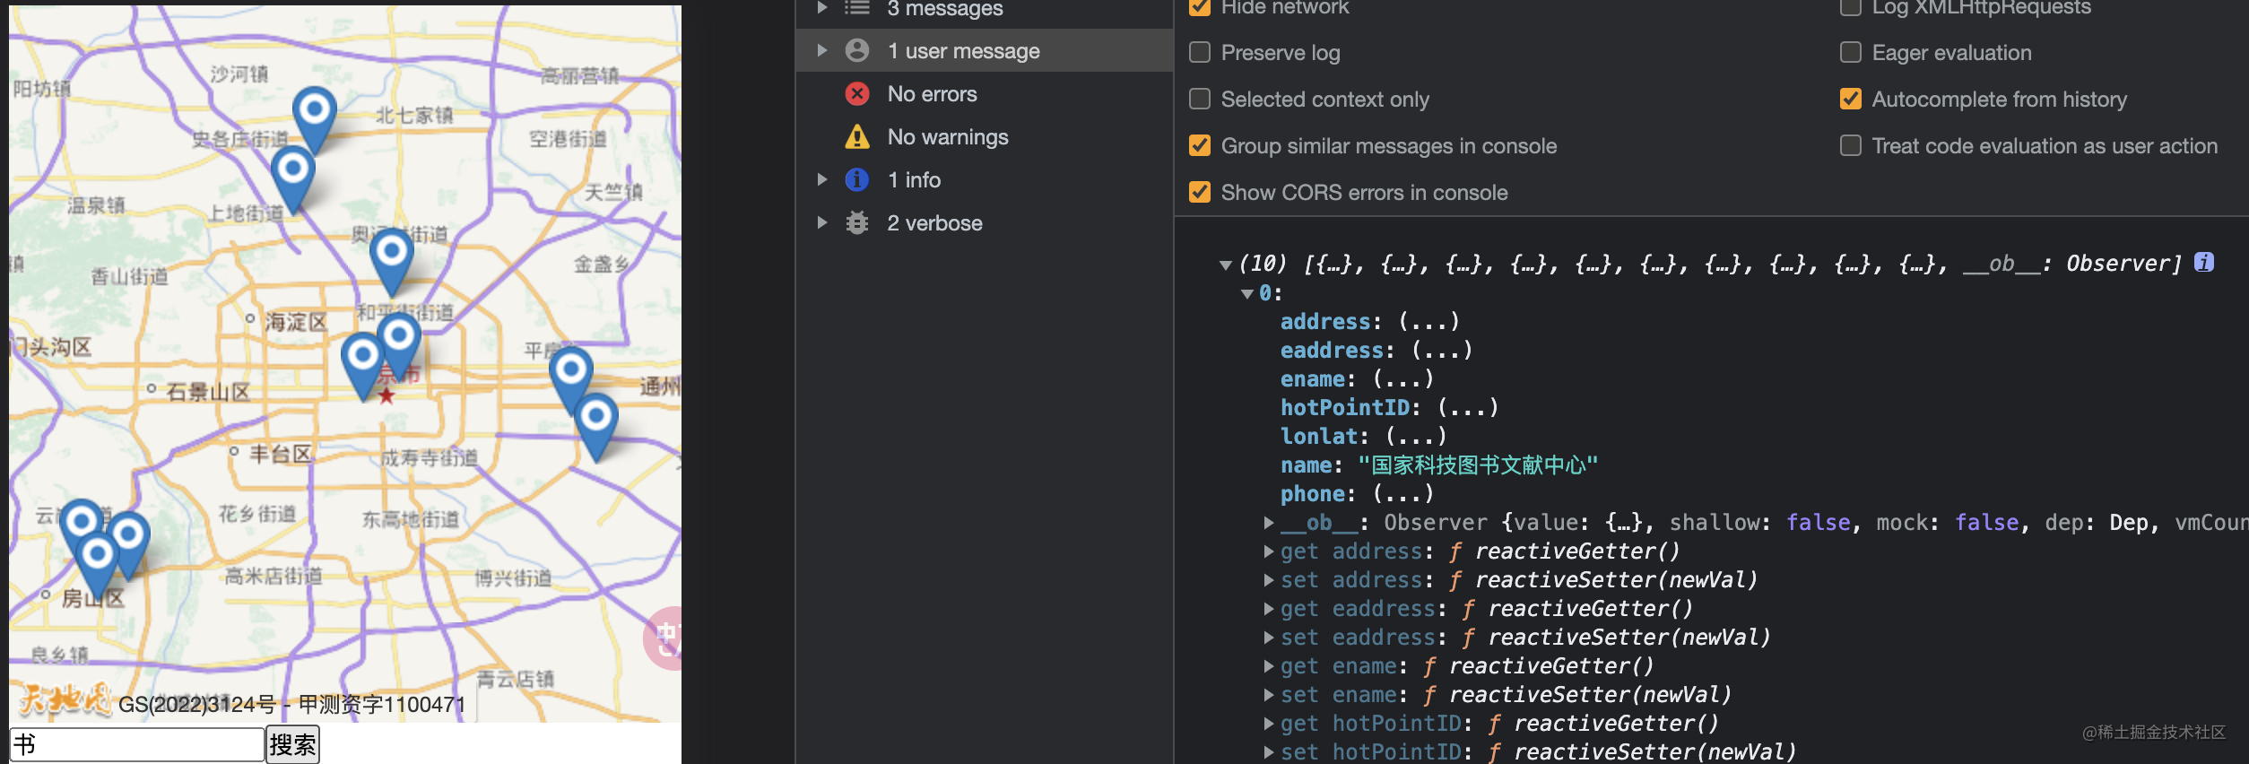The image size is (2249, 764).
Task: Uncheck Show CORS errors in console
Action: click(1200, 193)
